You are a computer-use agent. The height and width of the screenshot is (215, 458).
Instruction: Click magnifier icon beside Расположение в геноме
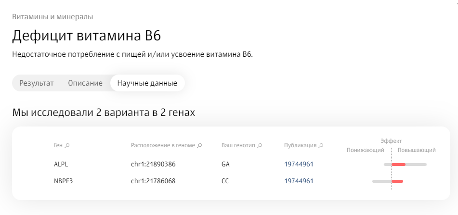click(x=199, y=146)
